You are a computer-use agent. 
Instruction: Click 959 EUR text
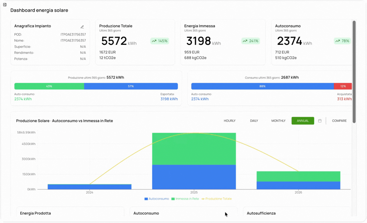pyautogui.click(x=192, y=52)
